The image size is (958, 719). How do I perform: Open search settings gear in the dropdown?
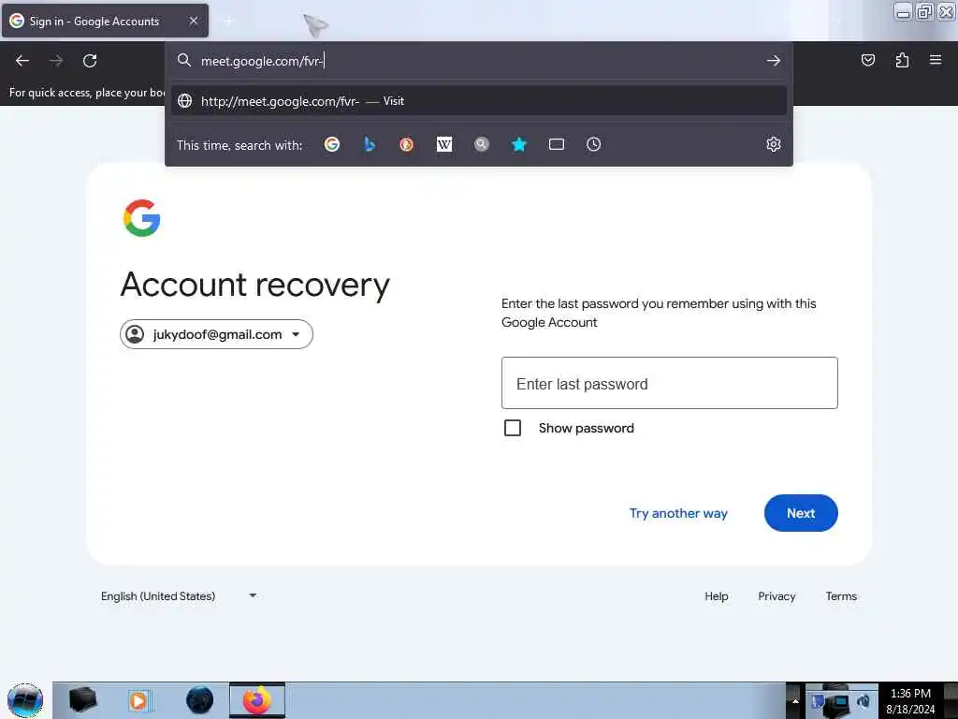[x=774, y=144]
